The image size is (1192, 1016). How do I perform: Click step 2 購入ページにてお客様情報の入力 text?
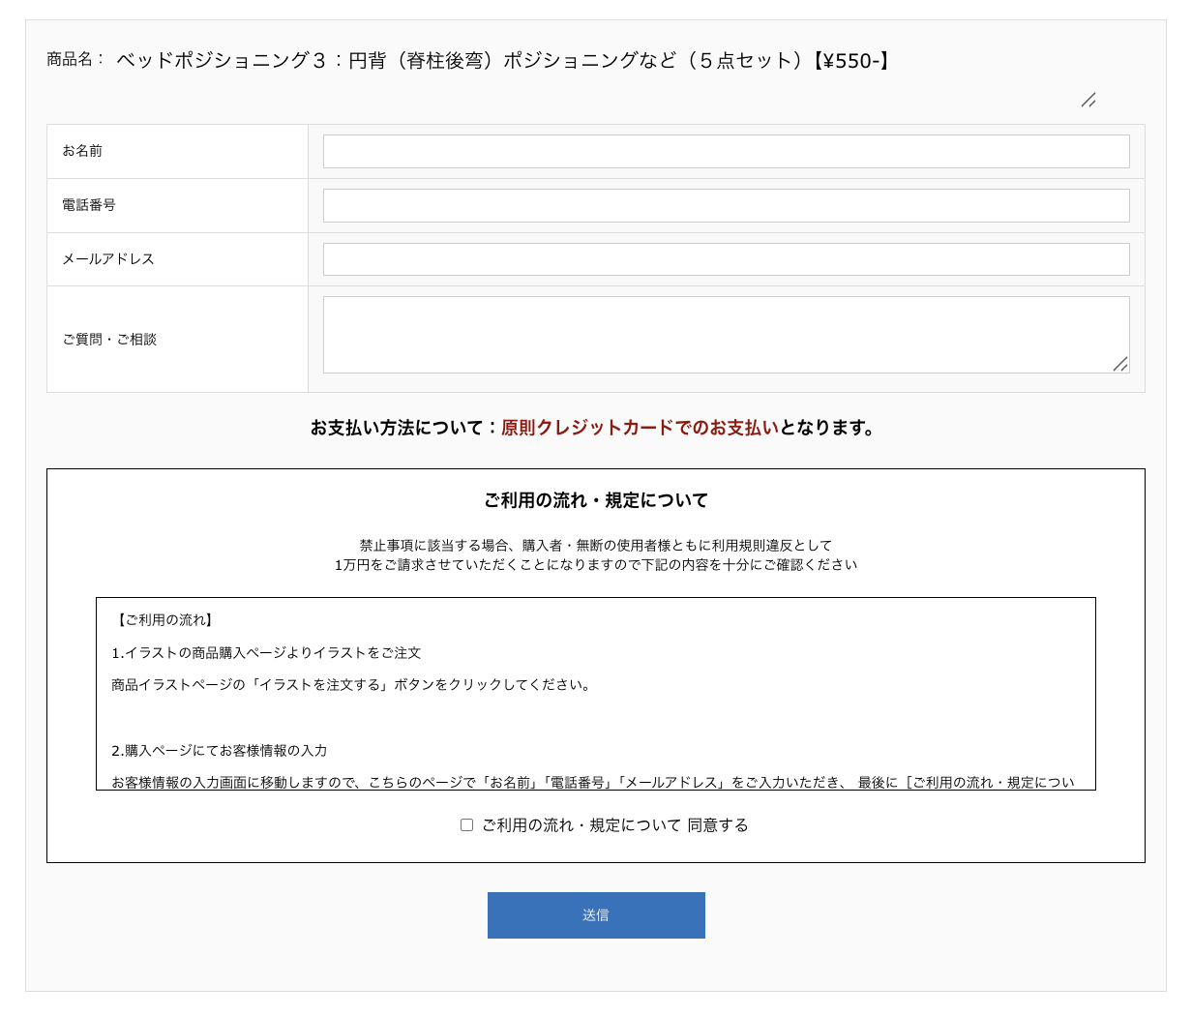click(220, 751)
